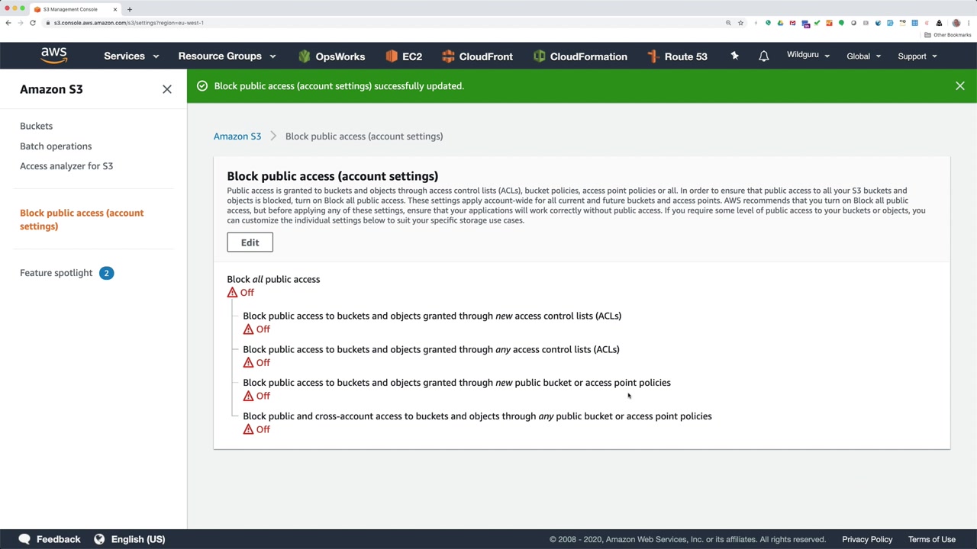Open the Chrome three-dot menu
Screen dimensions: 977x549
tap(969, 23)
